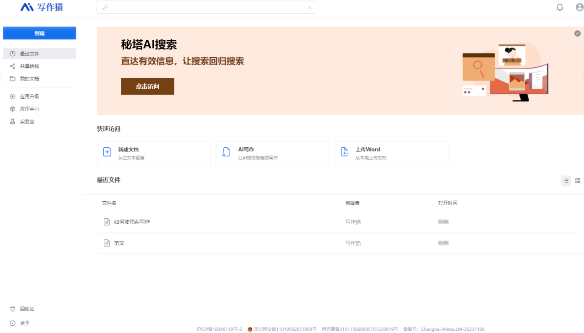Click the user avatar icon

click(x=579, y=7)
